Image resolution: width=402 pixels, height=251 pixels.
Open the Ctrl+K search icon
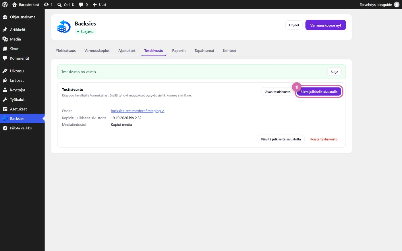pos(59,5)
